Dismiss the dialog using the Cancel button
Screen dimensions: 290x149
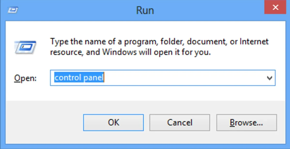(x=180, y=123)
